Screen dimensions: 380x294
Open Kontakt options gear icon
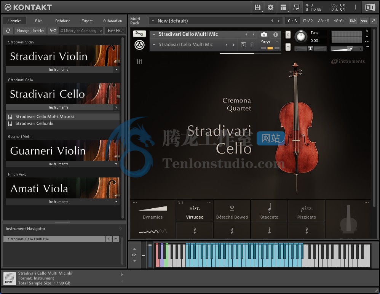pos(270,8)
